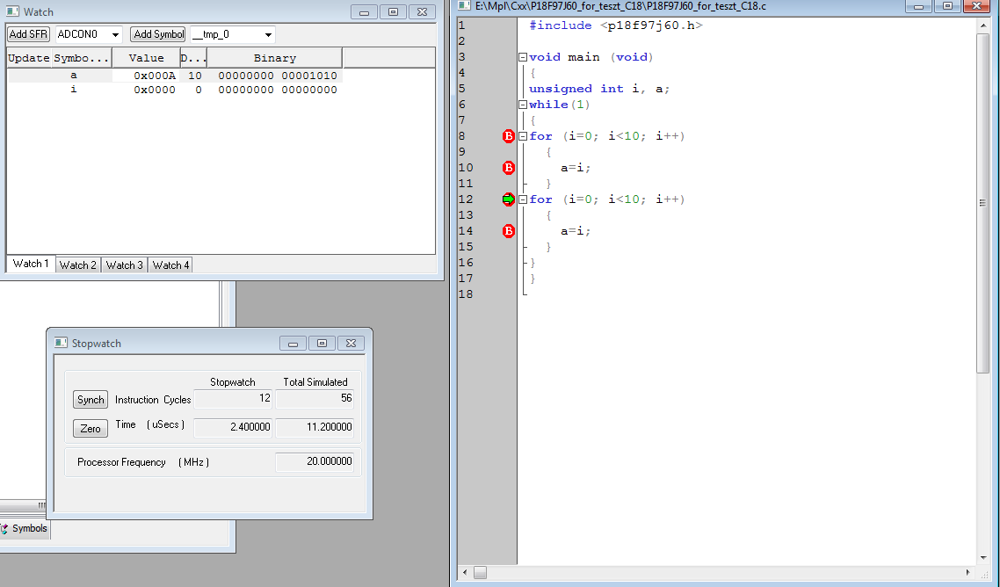1000x587 pixels.
Task: Switch to Watch 2 tab
Action: pos(78,265)
